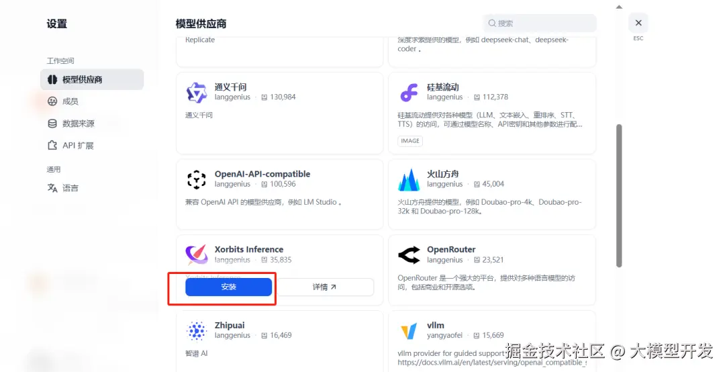Click the download count 16,469

coord(281,336)
